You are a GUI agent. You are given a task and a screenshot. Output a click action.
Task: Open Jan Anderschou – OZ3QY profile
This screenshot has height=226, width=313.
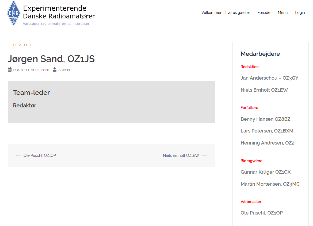(x=269, y=78)
